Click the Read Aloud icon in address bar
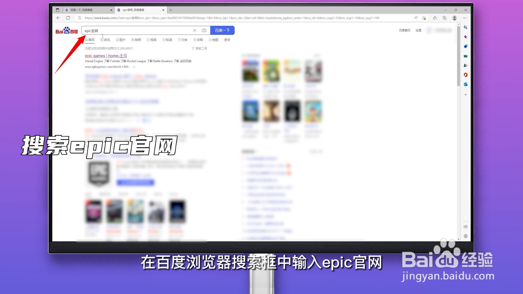The height and width of the screenshot is (294, 523). click(x=416, y=18)
